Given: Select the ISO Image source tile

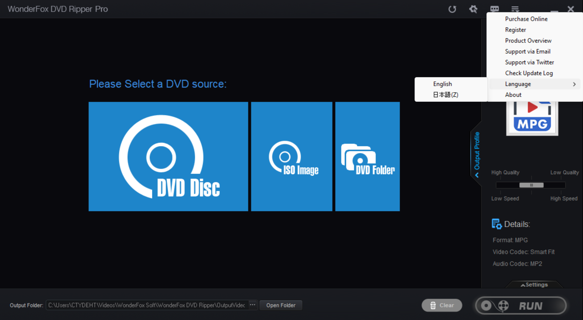Looking at the screenshot, I should point(291,157).
